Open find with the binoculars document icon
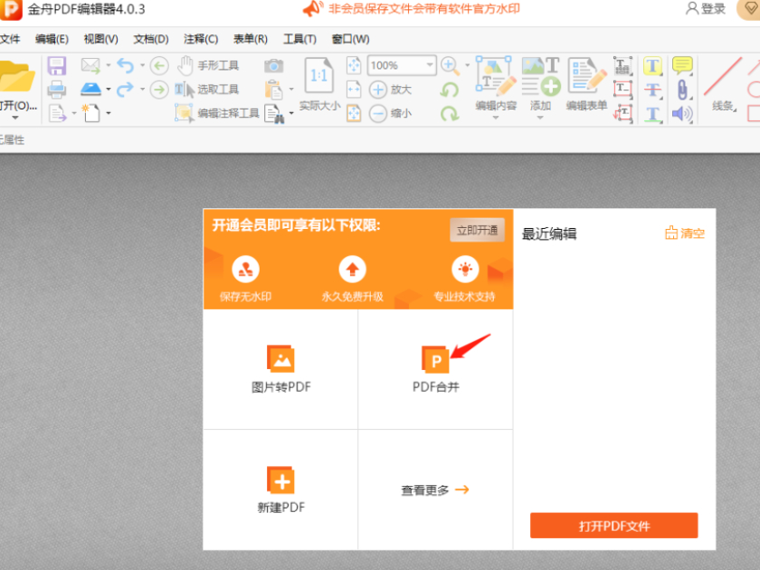Screen dimensions: 760x570 (274, 114)
